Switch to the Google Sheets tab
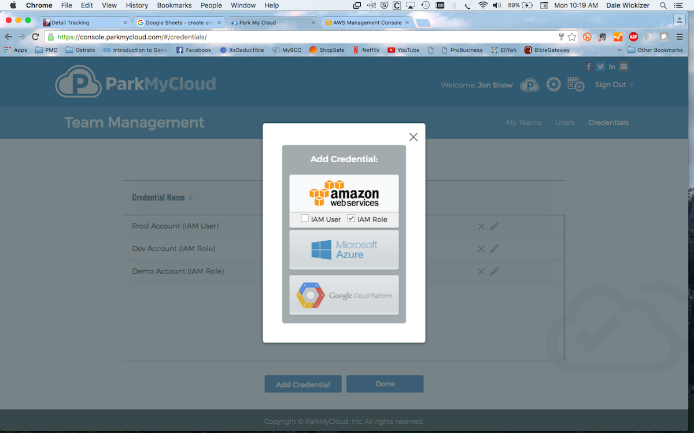 [179, 23]
